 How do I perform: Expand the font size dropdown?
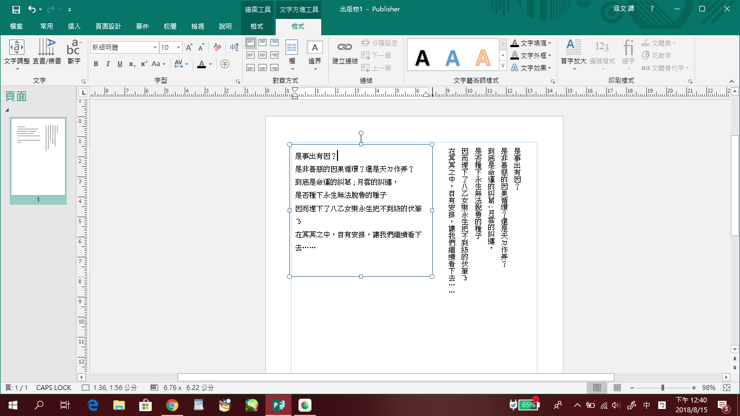(179, 48)
